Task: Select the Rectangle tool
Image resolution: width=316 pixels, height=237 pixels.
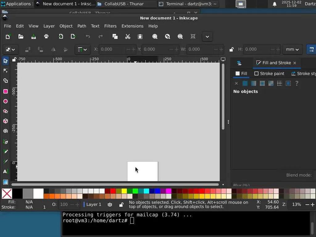Action: point(6,91)
